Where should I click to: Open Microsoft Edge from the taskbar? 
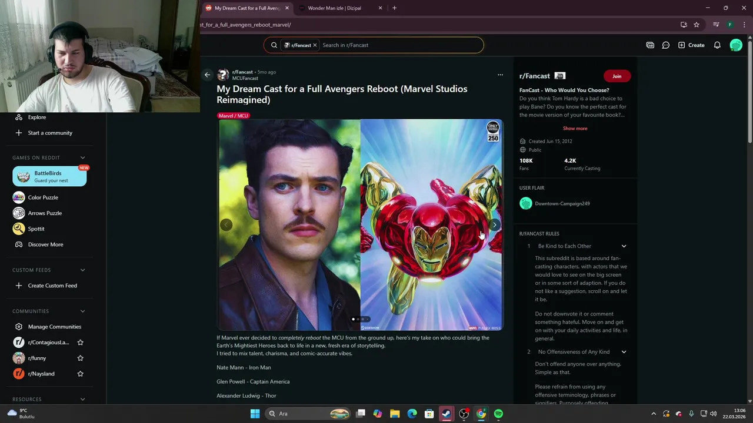pyautogui.click(x=412, y=414)
